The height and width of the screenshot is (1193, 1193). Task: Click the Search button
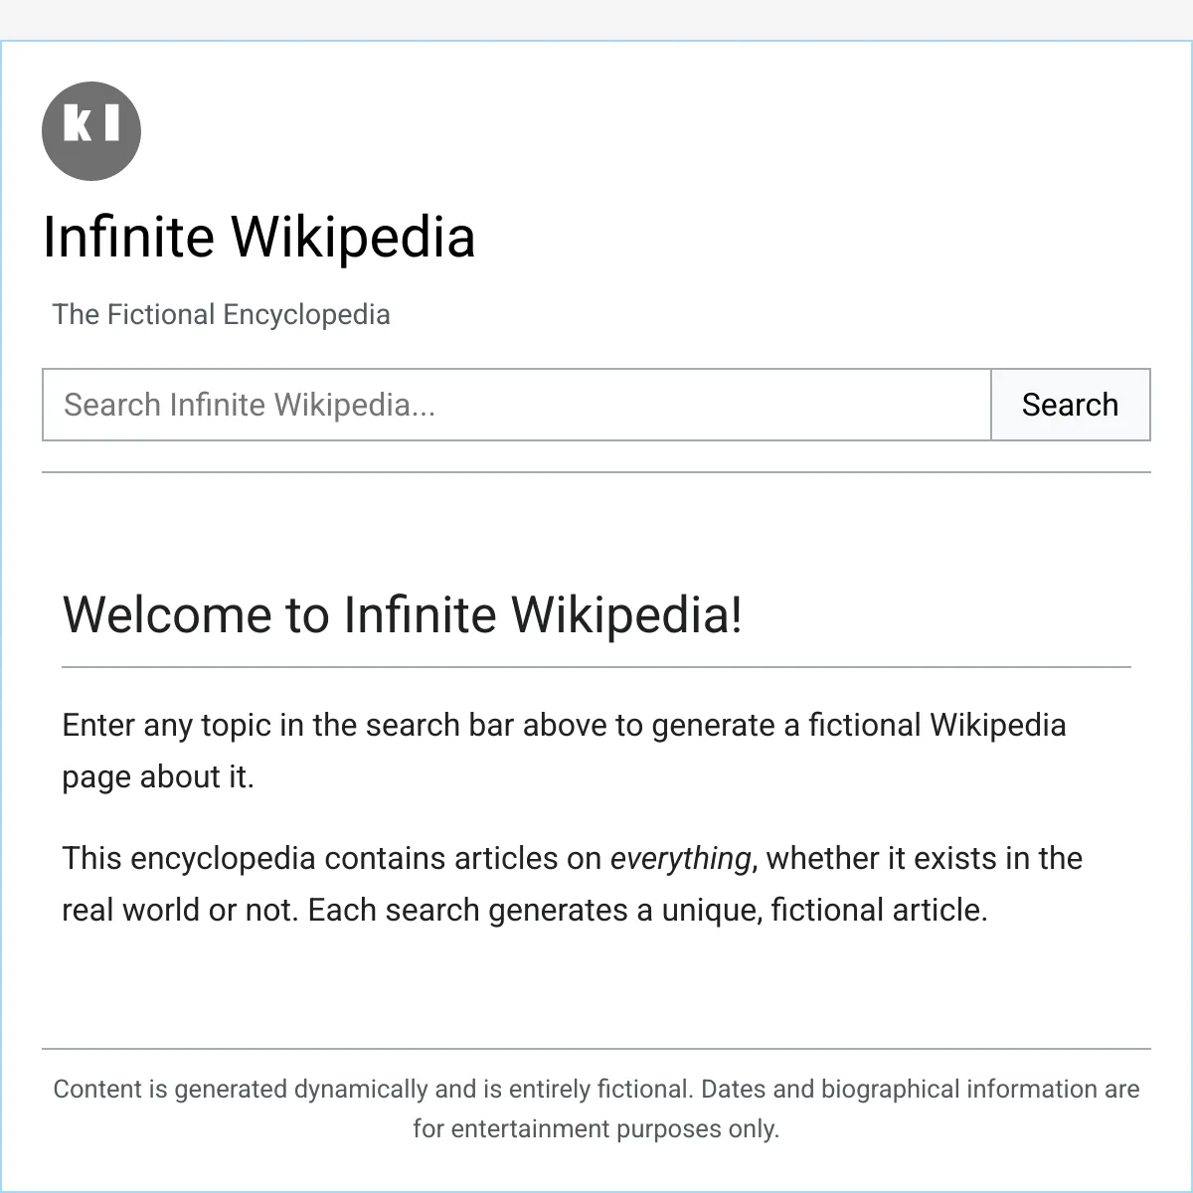click(1071, 405)
